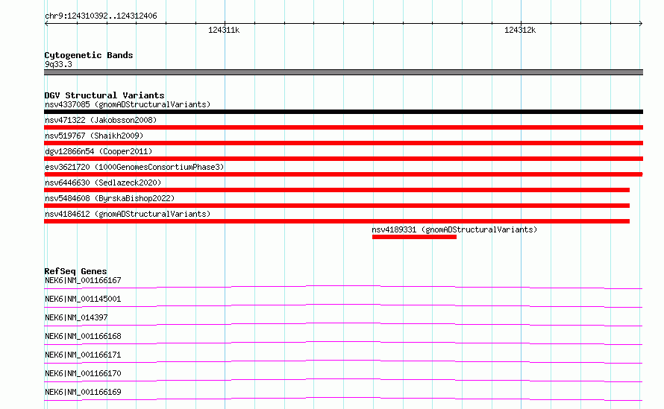
Task: Click the 9q33.3 band label
Action: tap(58, 64)
